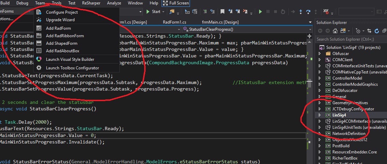The image size is (387, 164).
Task: Click in Search Solution Explorer field
Action: [351, 39]
